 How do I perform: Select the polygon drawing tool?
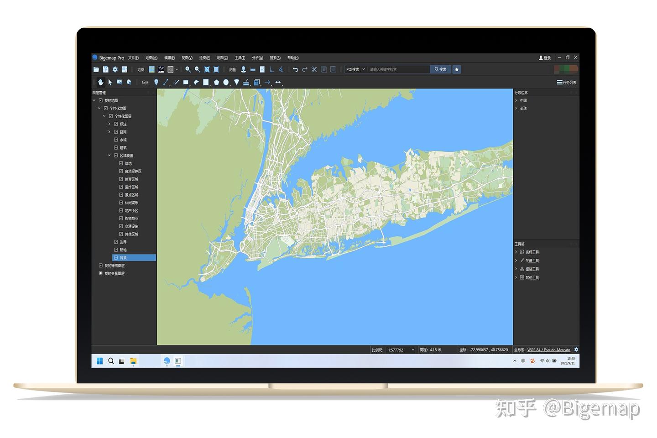click(216, 82)
